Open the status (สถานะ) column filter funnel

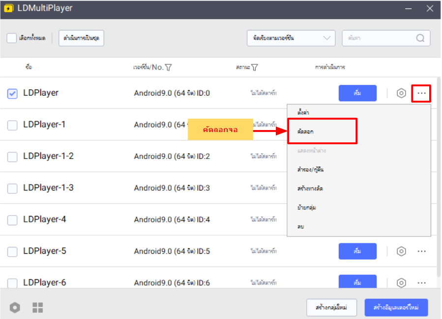[x=254, y=68]
